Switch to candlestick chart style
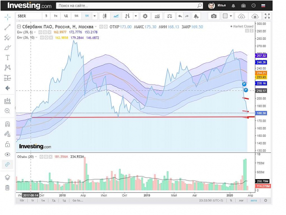 105,16
